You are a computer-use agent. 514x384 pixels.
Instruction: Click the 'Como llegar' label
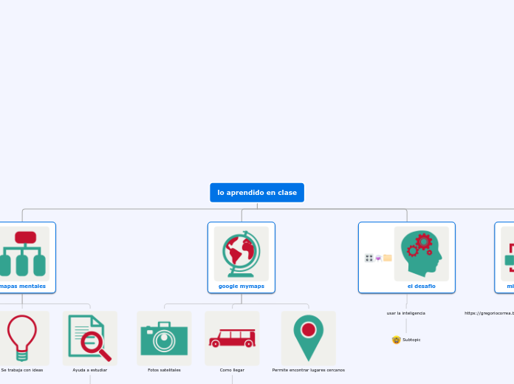click(232, 370)
